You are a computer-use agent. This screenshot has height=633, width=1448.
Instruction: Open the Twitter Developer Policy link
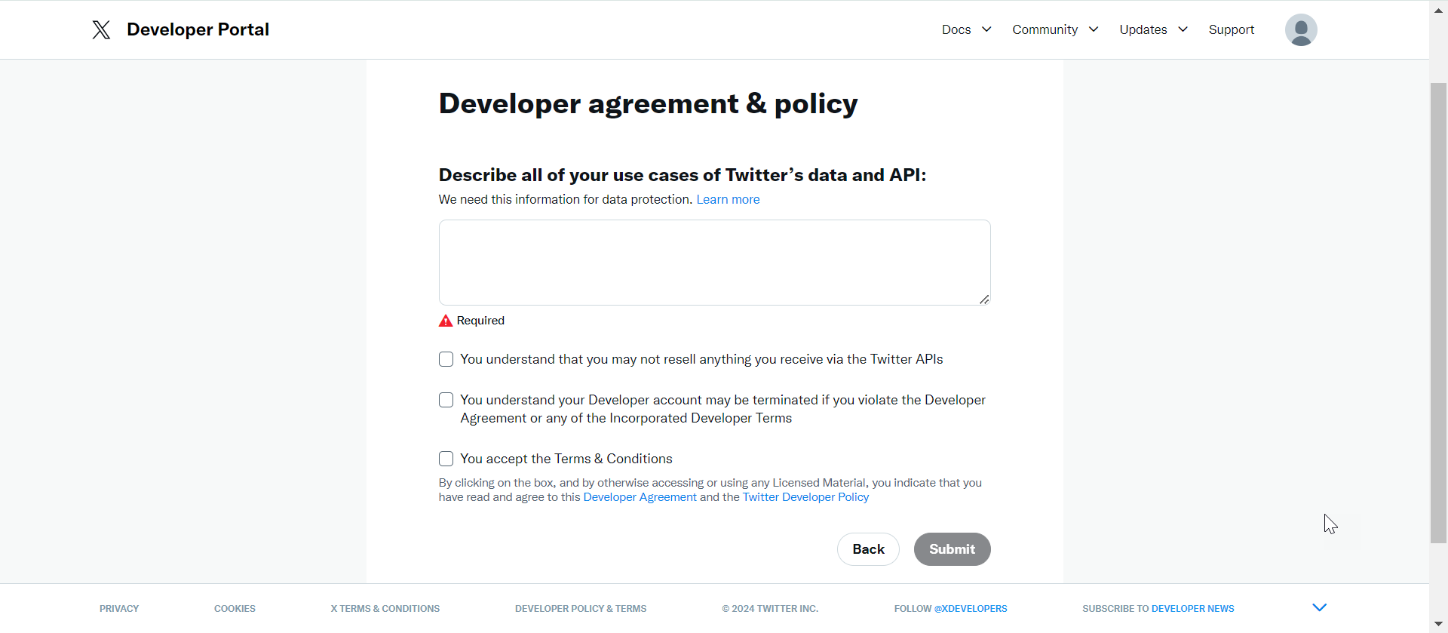coord(805,497)
